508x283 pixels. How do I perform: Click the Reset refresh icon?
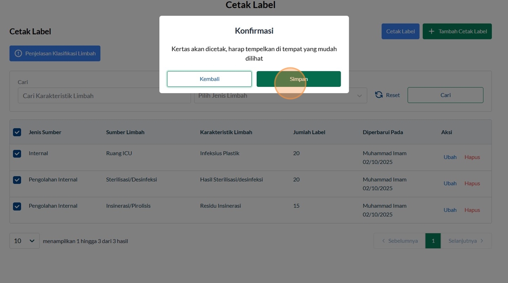[379, 95]
